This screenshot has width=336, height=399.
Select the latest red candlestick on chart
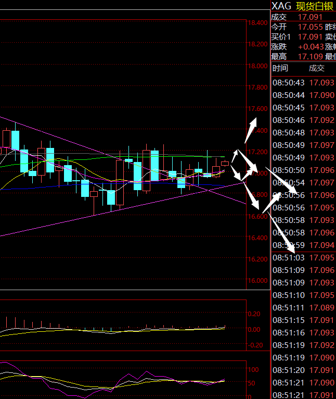[225, 164]
